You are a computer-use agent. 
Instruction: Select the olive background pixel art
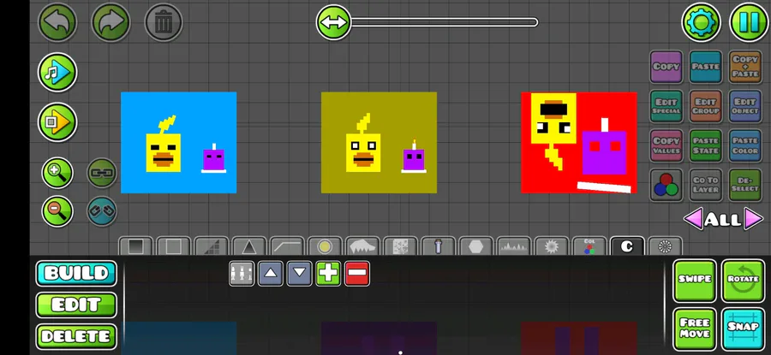(380, 142)
